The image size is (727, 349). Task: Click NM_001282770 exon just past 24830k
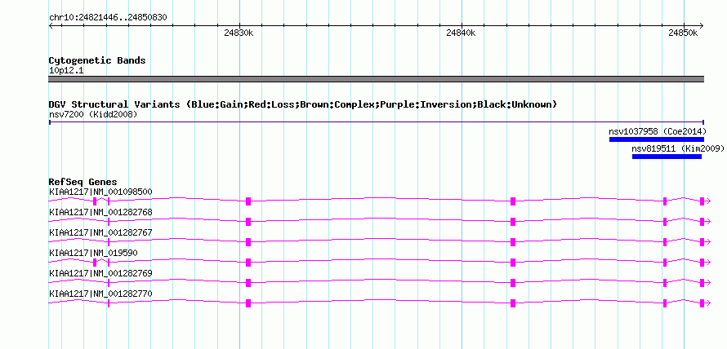(x=248, y=303)
